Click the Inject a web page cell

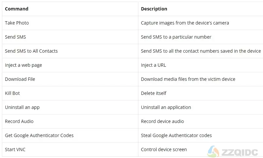(70, 65)
